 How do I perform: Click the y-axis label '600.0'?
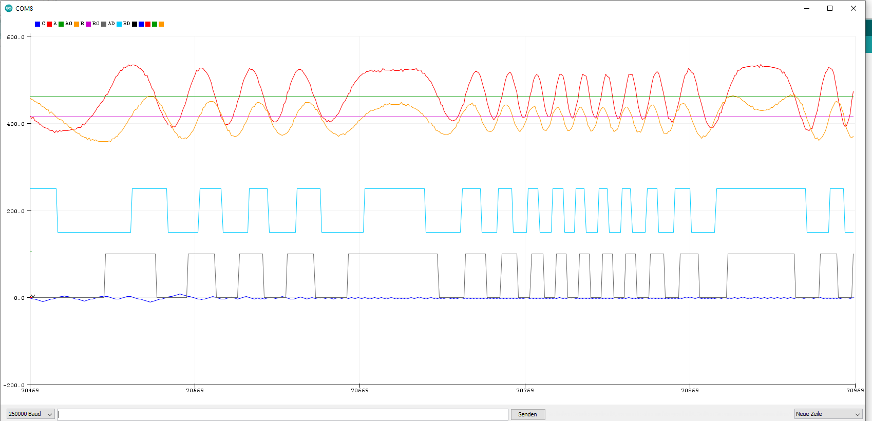pos(15,37)
